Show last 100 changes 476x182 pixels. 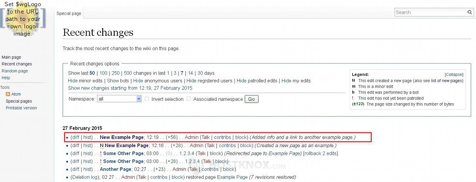pyautogui.click(x=104, y=73)
